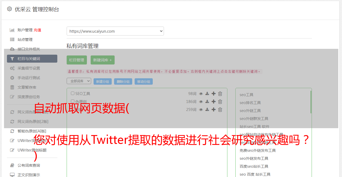Select keyword '免费seo外链发布工具'
The width and height of the screenshot is (342, 177).
(258, 150)
